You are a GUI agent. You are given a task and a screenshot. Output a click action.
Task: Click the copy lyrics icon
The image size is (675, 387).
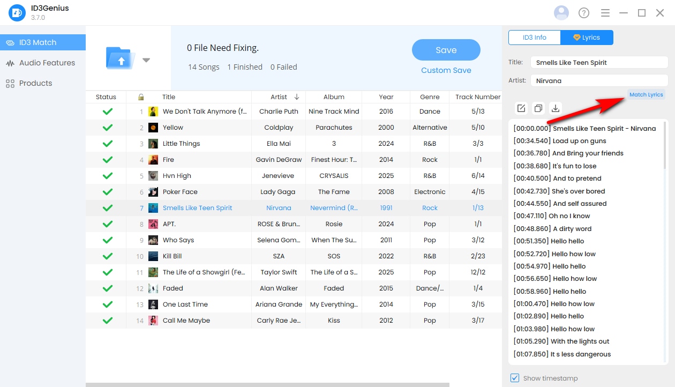(538, 108)
